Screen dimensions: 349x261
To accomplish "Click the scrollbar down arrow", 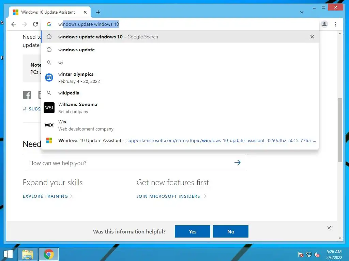I will click(340, 238).
